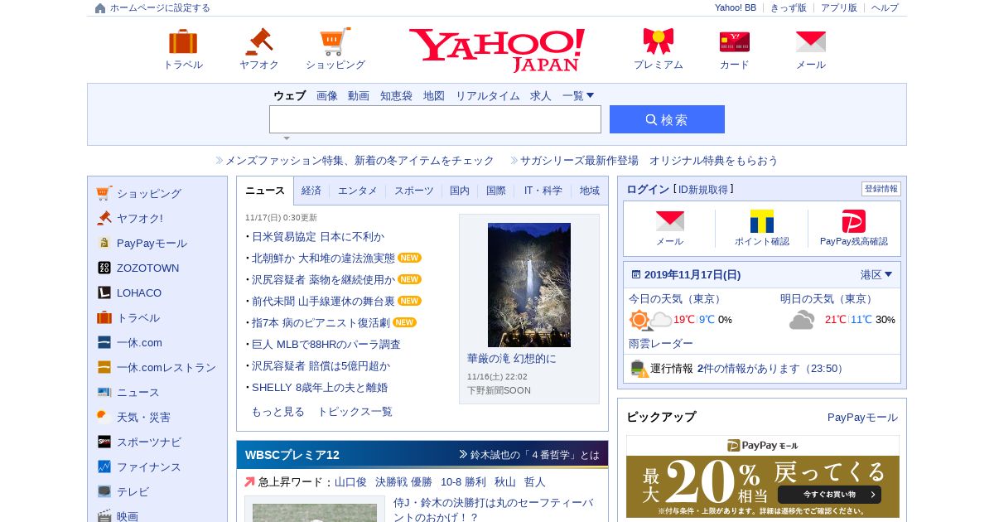Click the PayPayモール 20% banner ad
This screenshot has height=522, width=994.
pyautogui.click(x=763, y=476)
